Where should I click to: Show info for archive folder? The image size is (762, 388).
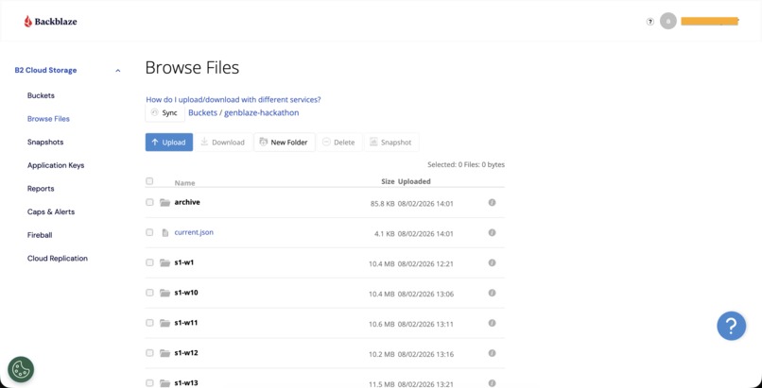click(492, 202)
